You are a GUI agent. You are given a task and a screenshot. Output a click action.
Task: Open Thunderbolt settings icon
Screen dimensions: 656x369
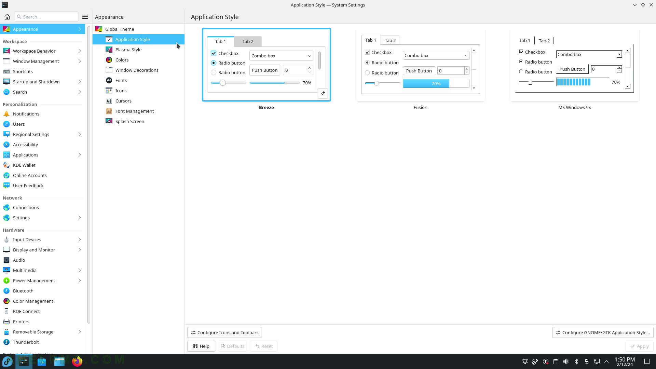click(x=6, y=342)
